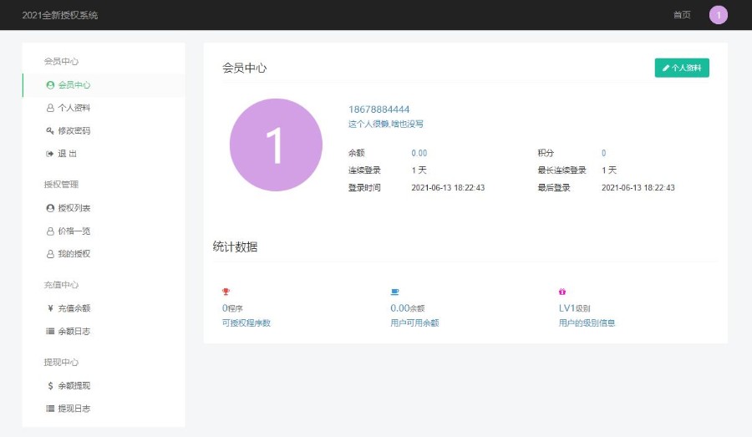Open 我的授权 in the sidebar
The width and height of the screenshot is (752, 437).
(74, 254)
